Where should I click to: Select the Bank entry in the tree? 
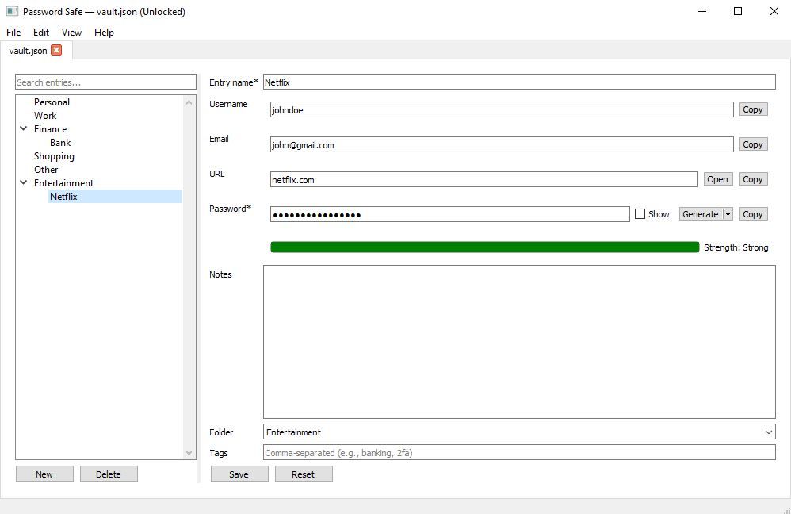pyautogui.click(x=59, y=142)
